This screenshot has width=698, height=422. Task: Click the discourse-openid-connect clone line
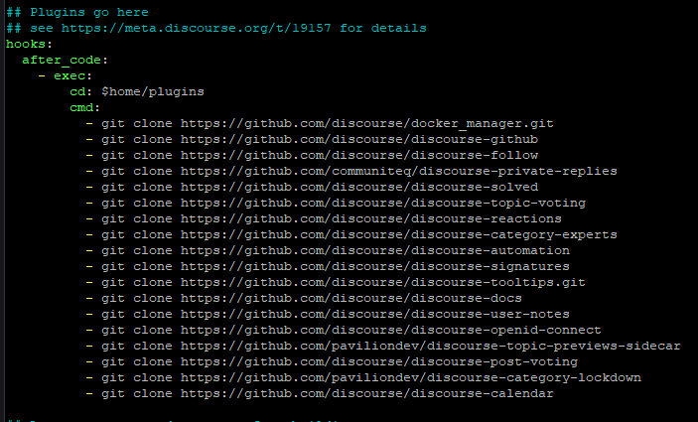click(x=344, y=330)
